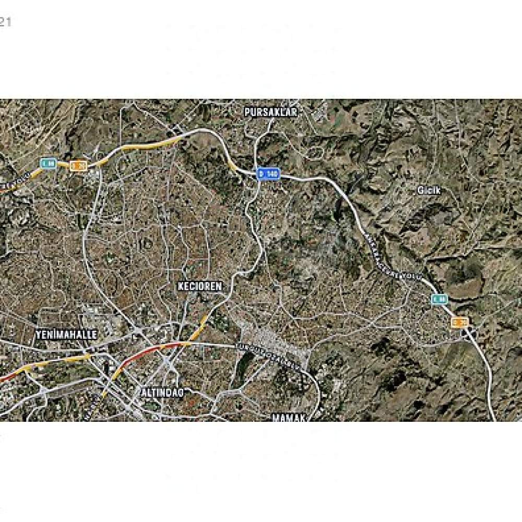Screen dimensions: 522x522
Task: Click the Ankara Çevre Yolu road label
Action: [x=395, y=256]
